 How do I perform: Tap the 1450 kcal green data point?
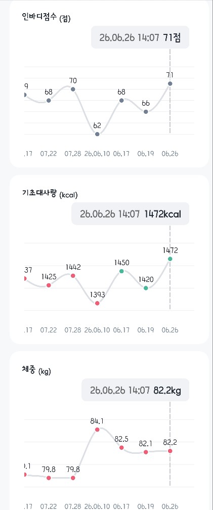pos(121,271)
